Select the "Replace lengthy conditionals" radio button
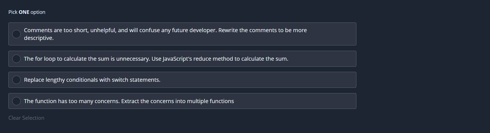 tap(16, 80)
